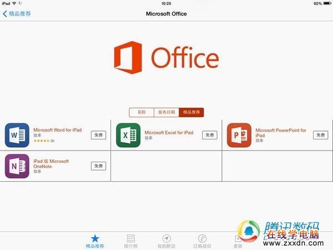Screen dimensions: 333x250
Task: Select the 精品推荐 sort segment
Action: pyautogui.click(x=191, y=112)
